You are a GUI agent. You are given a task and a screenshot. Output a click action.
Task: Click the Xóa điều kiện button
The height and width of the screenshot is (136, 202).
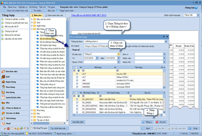point(78,122)
